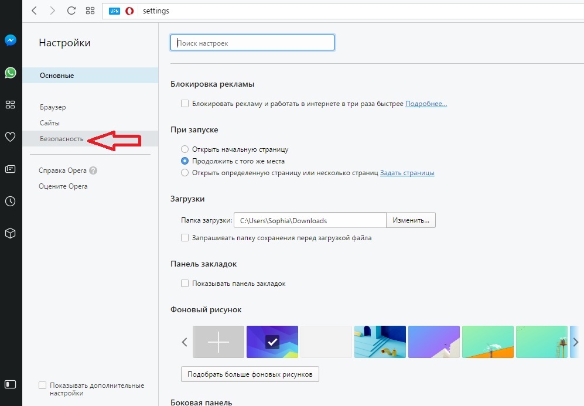Click the settings address bar
The image size is (584, 406).
pyautogui.click(x=343, y=11)
